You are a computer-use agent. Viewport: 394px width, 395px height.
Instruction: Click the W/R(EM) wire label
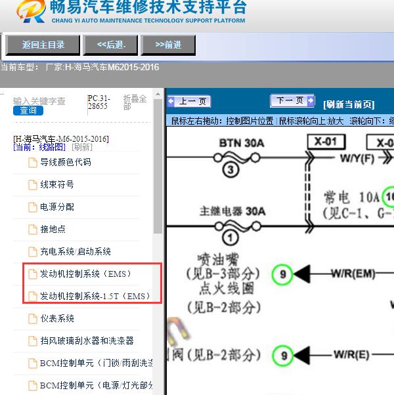tap(353, 274)
